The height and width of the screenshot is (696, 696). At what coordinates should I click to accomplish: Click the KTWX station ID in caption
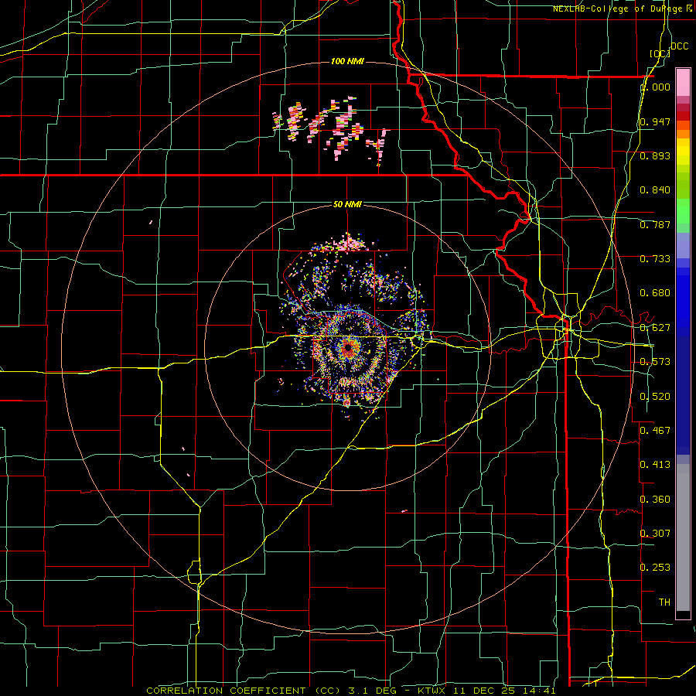(432, 691)
